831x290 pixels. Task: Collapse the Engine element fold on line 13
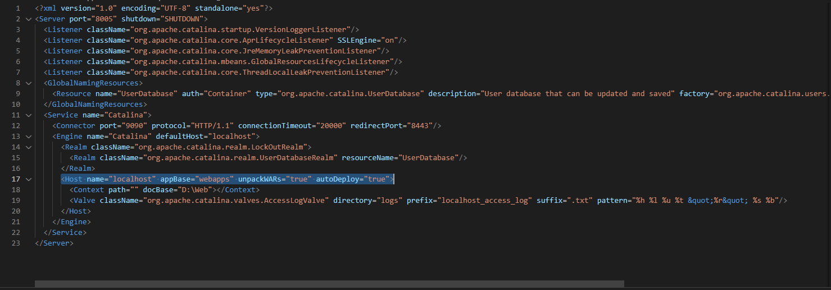(29, 136)
